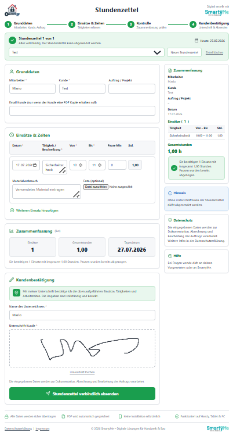The image size is (233, 436).
Task: Go to step 3 Kontrolle
Action: tap(147, 25)
